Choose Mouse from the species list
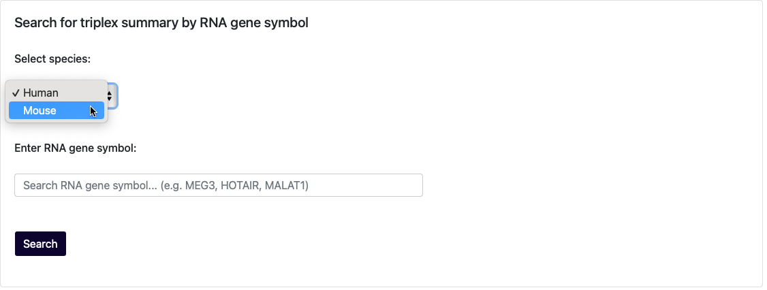The height and width of the screenshot is (290, 767). 57,110
